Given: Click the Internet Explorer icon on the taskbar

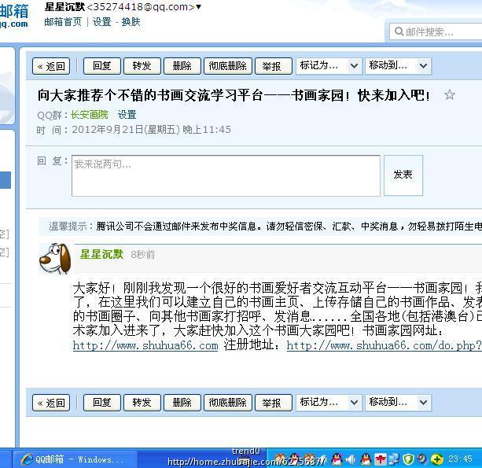Looking at the screenshot, I should tap(27, 459).
